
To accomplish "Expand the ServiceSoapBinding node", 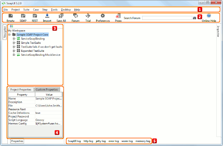I will pyautogui.click(x=14, y=39).
